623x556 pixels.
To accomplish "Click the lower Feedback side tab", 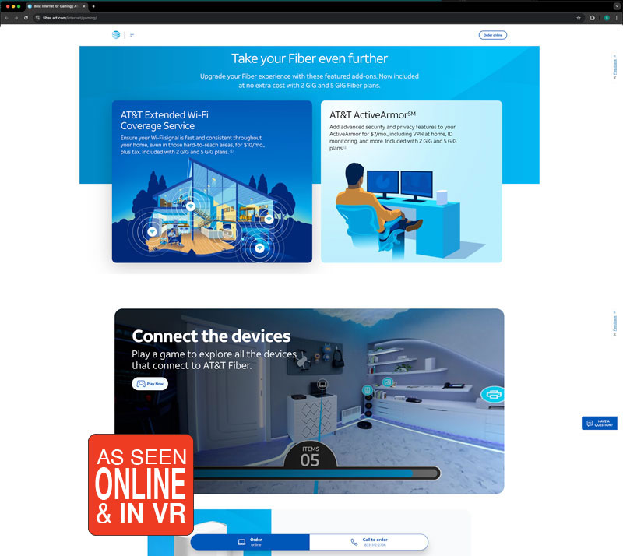I will tap(614, 324).
